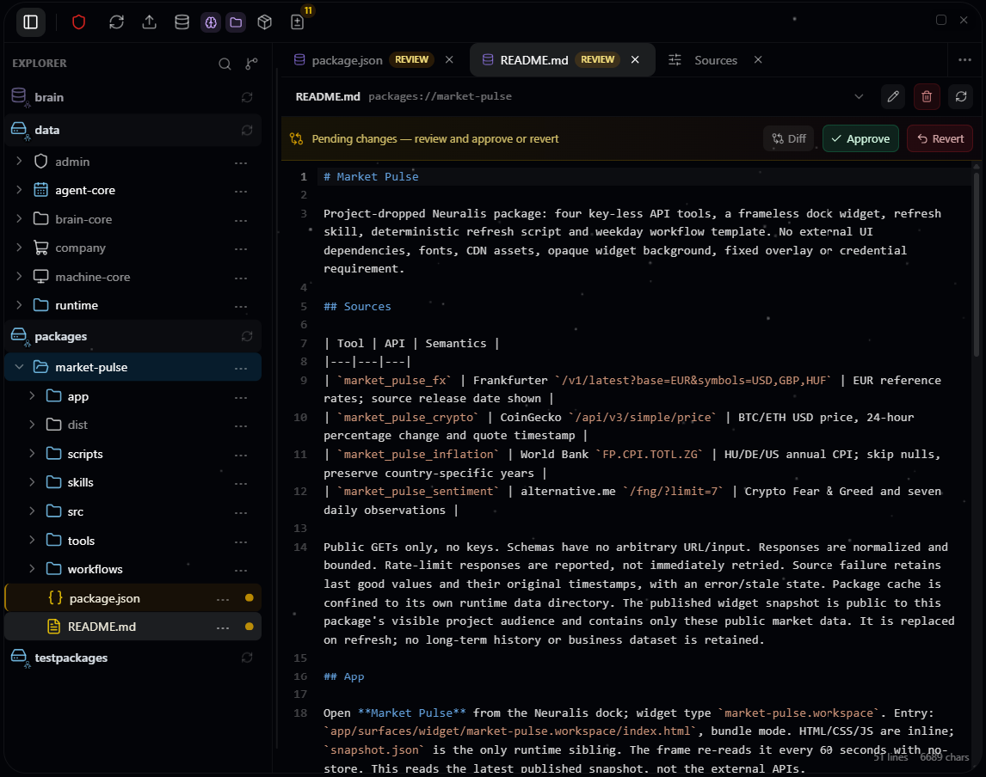The width and height of the screenshot is (986, 777).
Task: Open more options for package.json file
Action: tap(223, 599)
